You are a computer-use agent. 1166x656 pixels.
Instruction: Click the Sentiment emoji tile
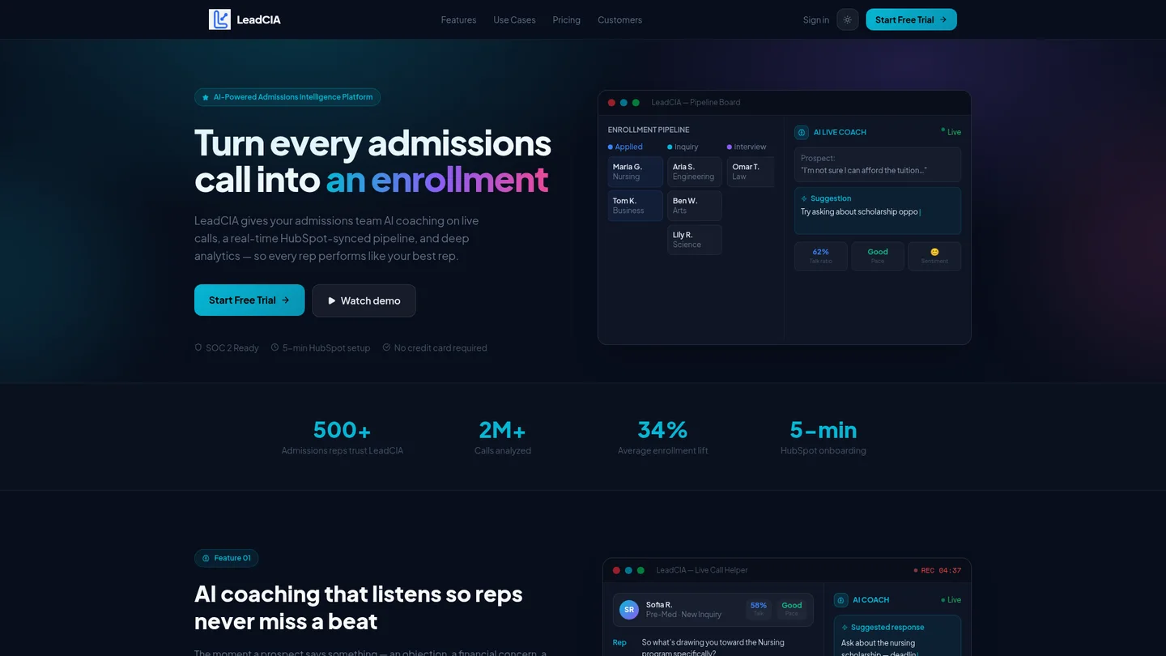tap(934, 256)
